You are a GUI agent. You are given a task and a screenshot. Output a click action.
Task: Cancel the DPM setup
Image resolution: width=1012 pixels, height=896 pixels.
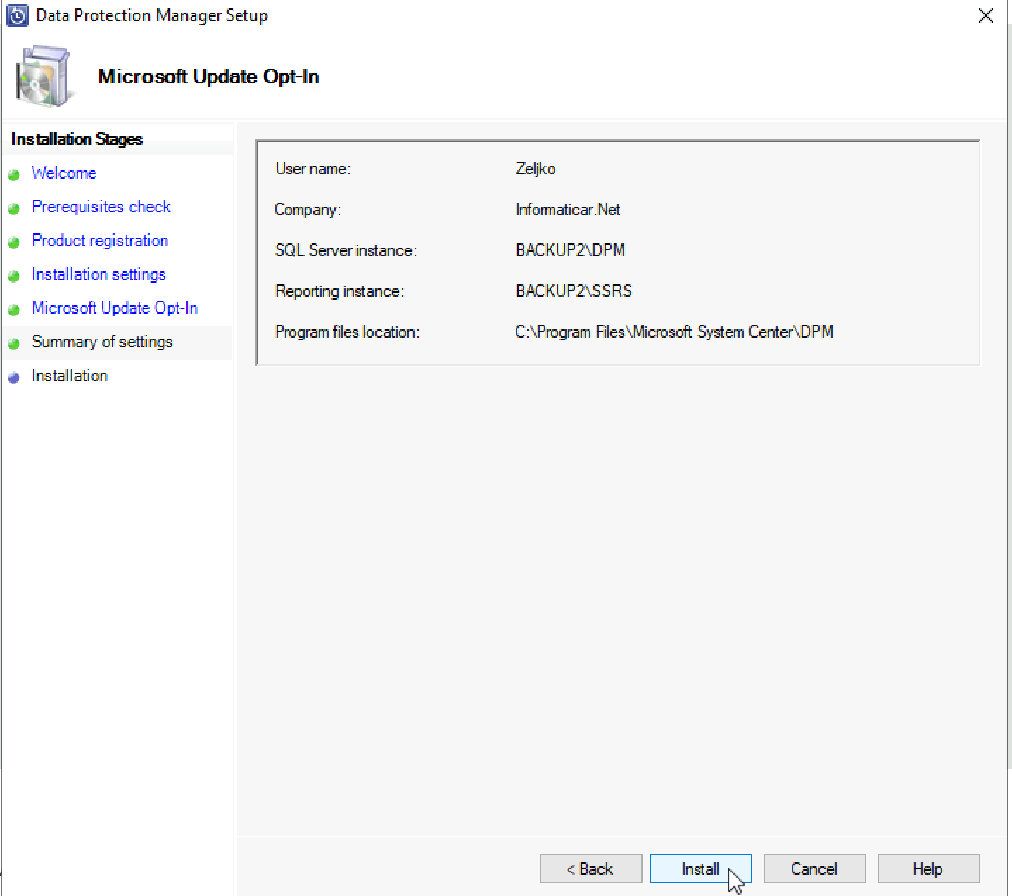[814, 869]
